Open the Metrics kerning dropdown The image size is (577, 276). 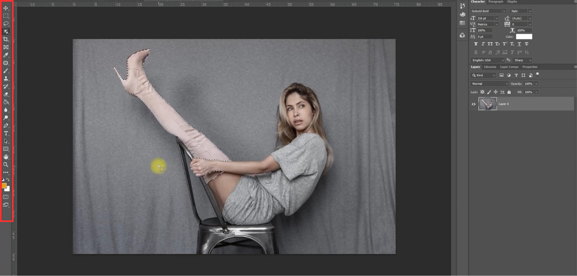pos(497,24)
